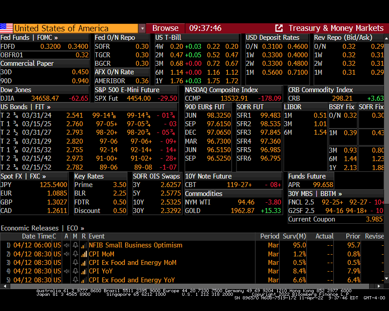Viewport: 389px width, 311px height.
Task: Click the DJIA ticker under Dow Jones
Action: pyautogui.click(x=8, y=98)
